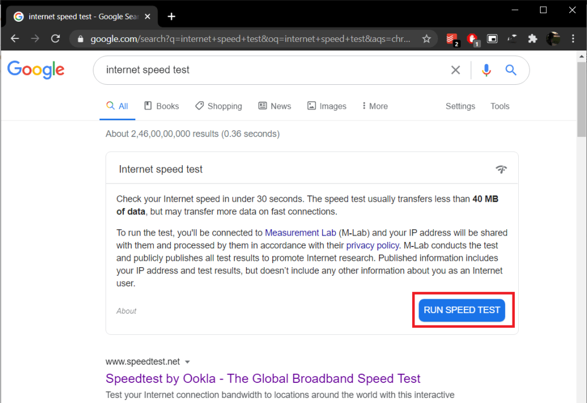Bookmark this page with the star icon
587x403 pixels.
(426, 39)
